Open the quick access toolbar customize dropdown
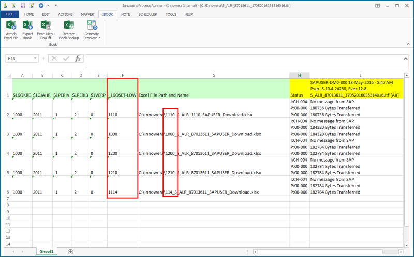414x257 pixels. [55, 5]
